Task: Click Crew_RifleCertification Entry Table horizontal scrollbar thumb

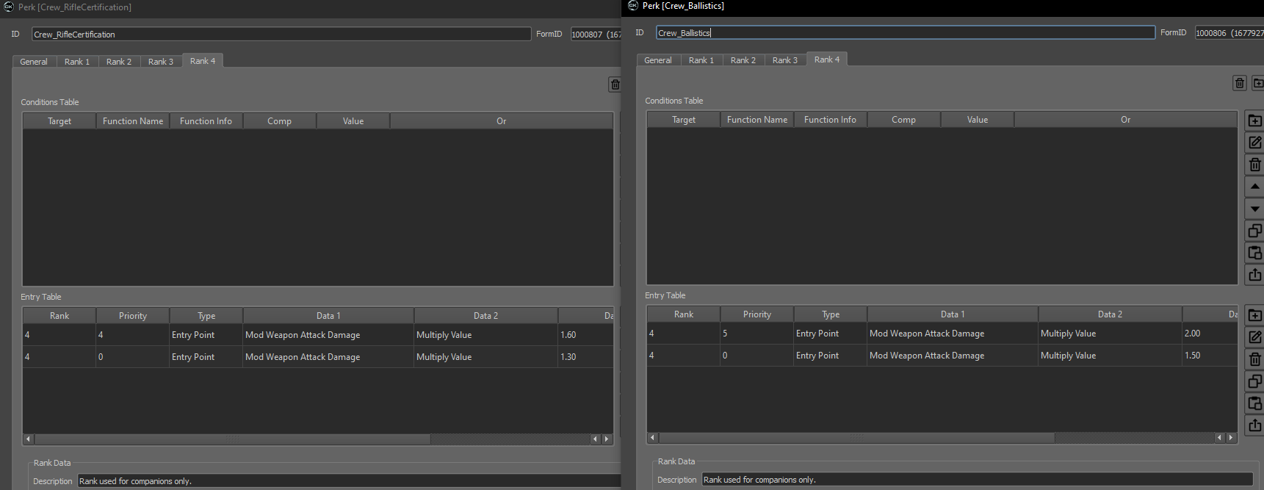Action: coord(232,439)
